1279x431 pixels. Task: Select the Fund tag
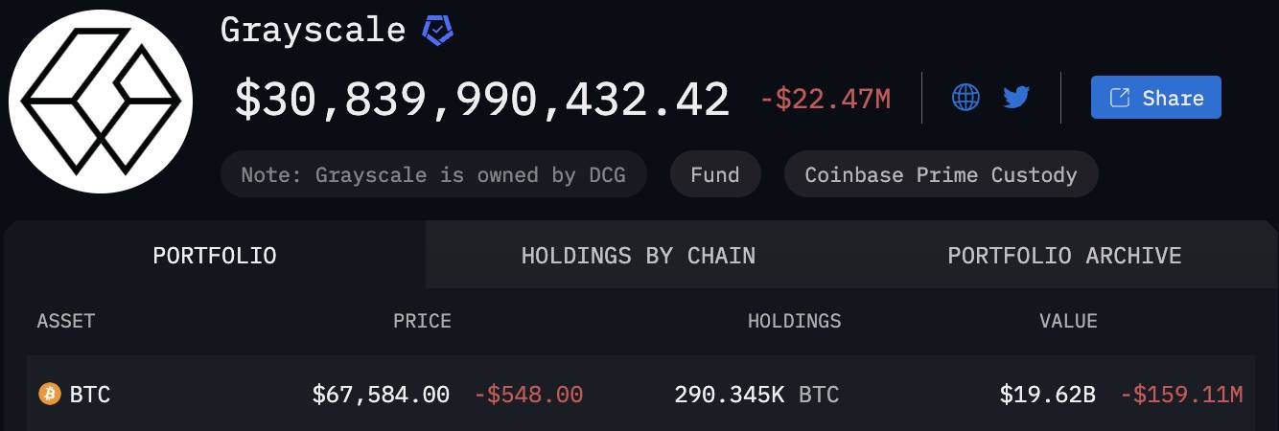tap(715, 174)
